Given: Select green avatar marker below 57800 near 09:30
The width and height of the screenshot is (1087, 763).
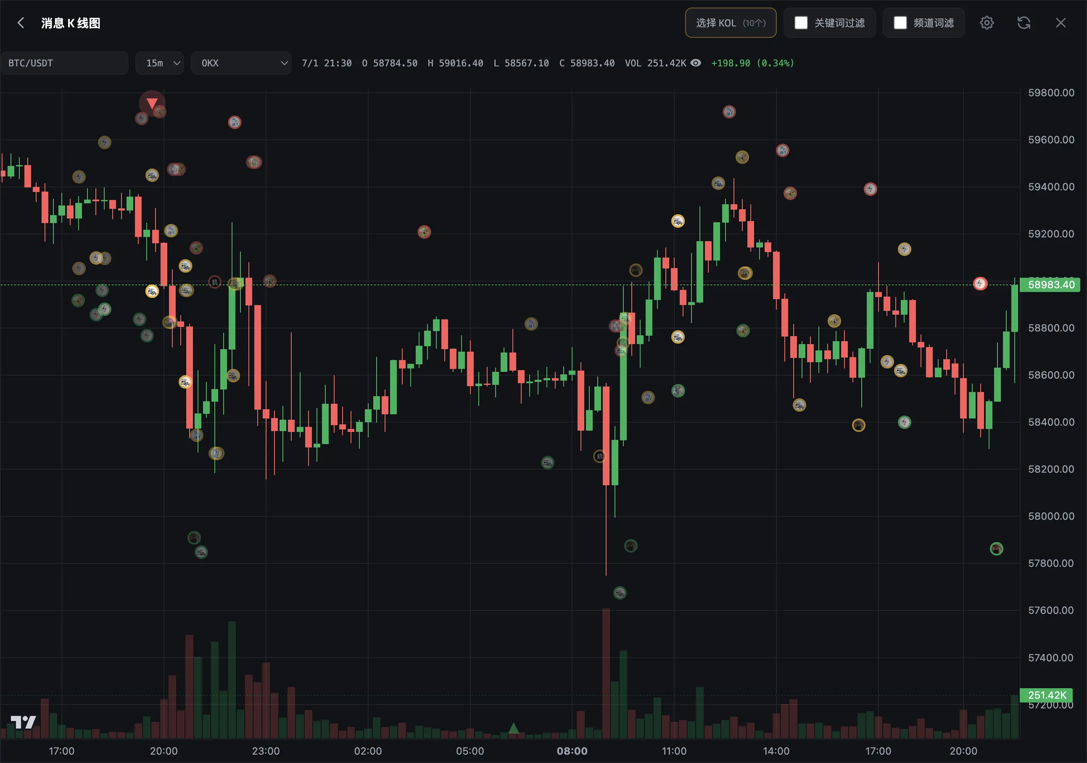Looking at the screenshot, I should [x=620, y=592].
